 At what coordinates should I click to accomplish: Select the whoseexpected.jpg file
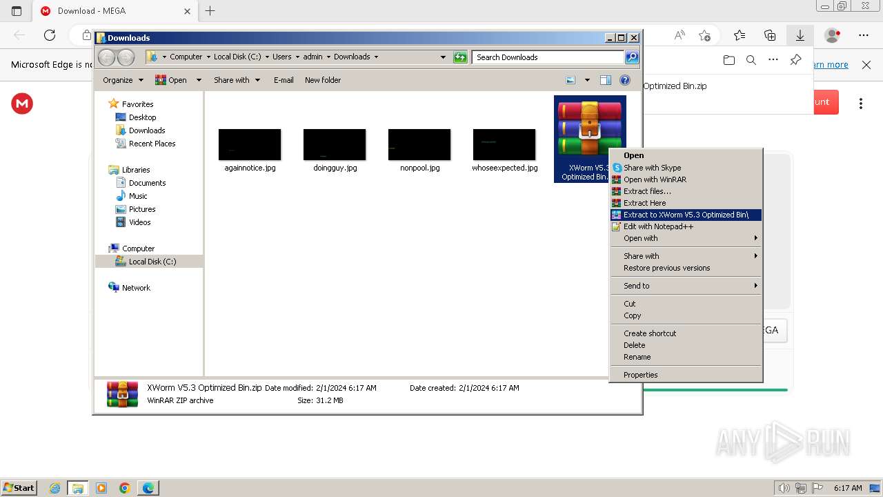(504, 150)
